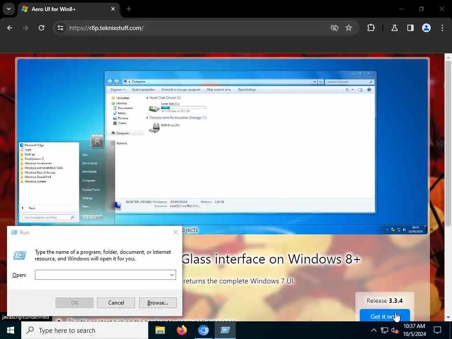Click the address bar URL
The width and height of the screenshot is (452, 339).
click(x=106, y=28)
